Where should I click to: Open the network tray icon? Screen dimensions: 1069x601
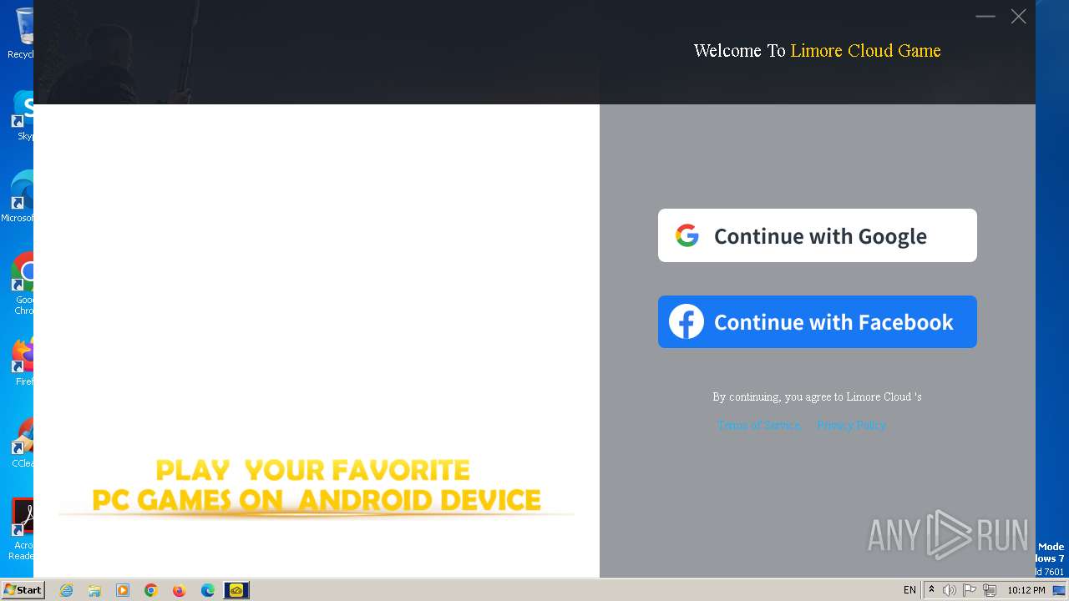(990, 590)
